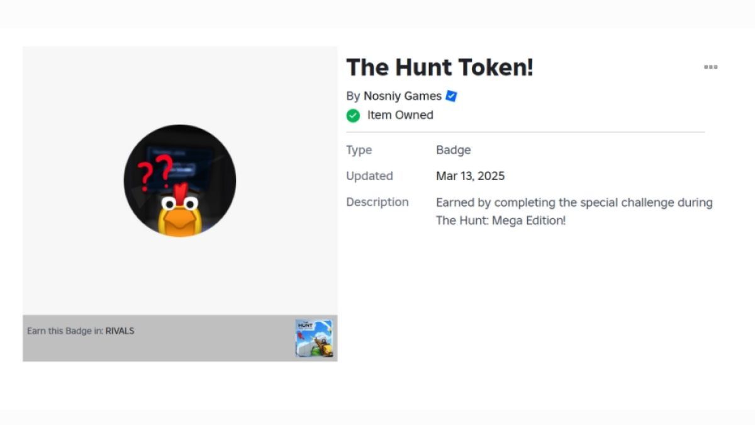The width and height of the screenshot is (755, 425).
Task: Click the red question marks on badge
Action: (x=155, y=172)
